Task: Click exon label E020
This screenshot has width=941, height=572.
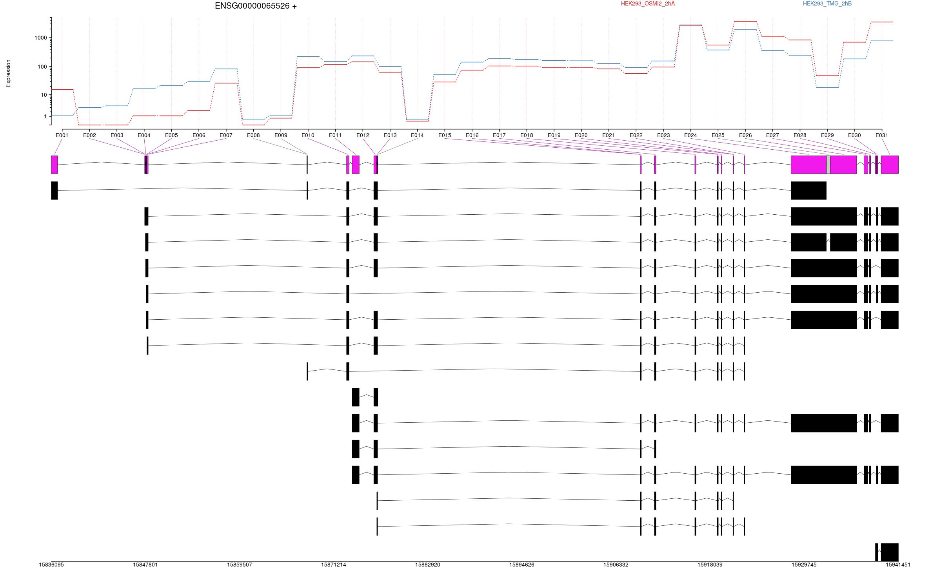Action: coord(581,135)
